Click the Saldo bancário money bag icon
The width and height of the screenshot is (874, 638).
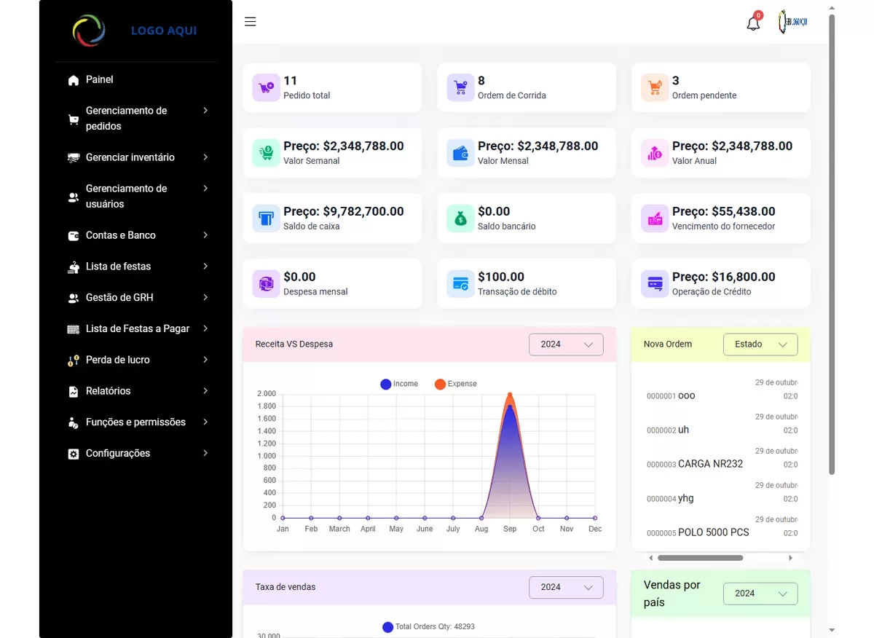[460, 218]
